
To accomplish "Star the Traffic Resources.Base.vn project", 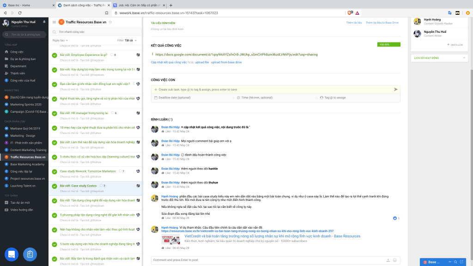I will [110, 22].
